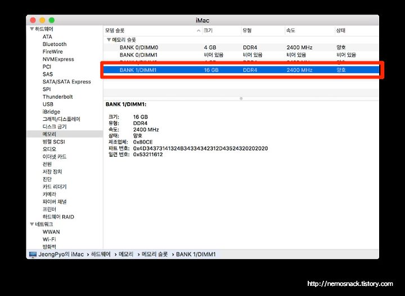Go to 메모리 in the path bar

[x=126, y=254]
